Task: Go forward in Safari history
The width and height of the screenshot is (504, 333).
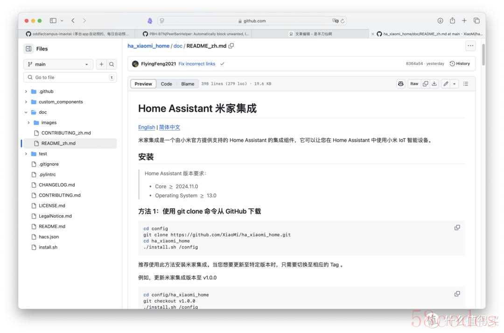Action: click(84, 21)
